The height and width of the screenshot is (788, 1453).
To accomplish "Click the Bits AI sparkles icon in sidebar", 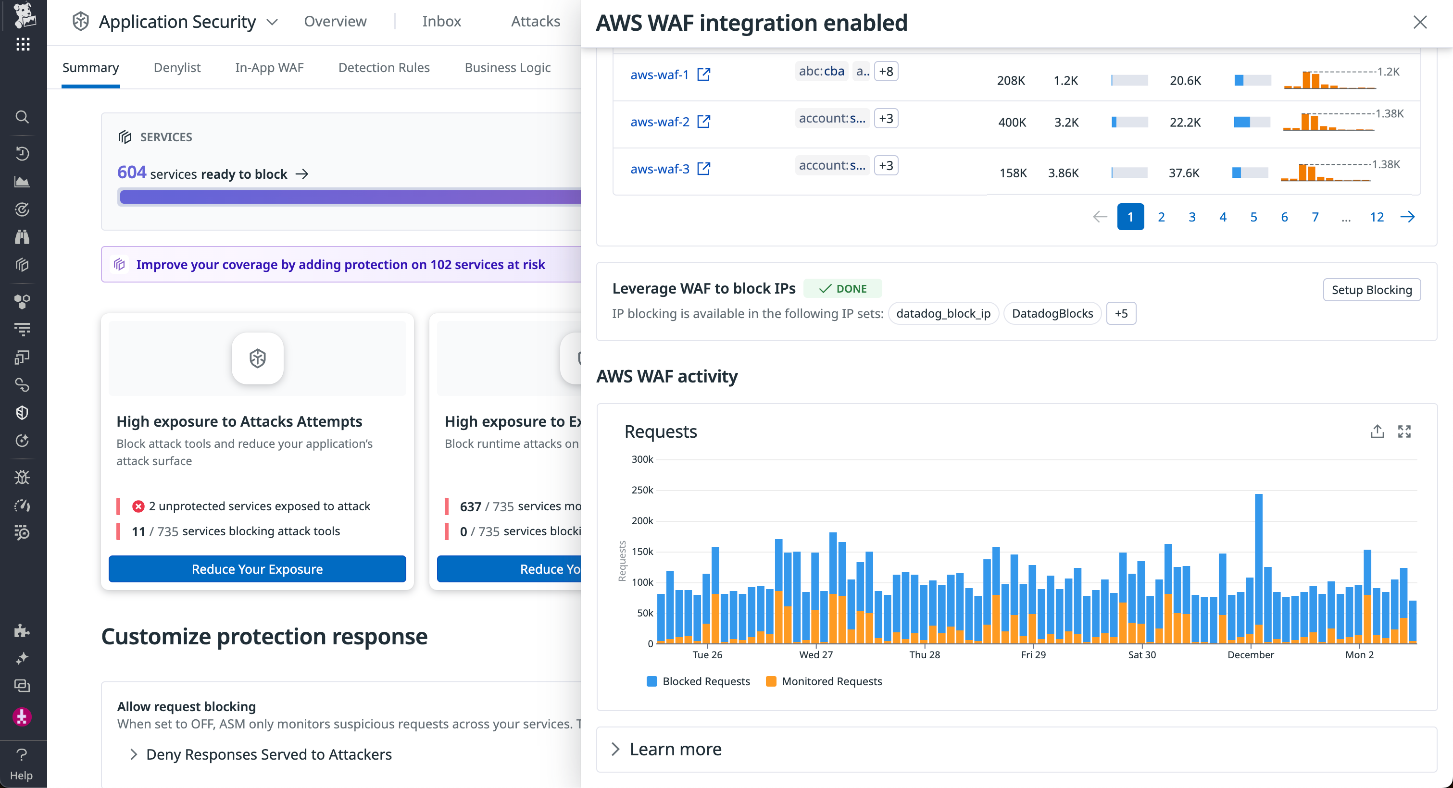I will click(x=23, y=658).
